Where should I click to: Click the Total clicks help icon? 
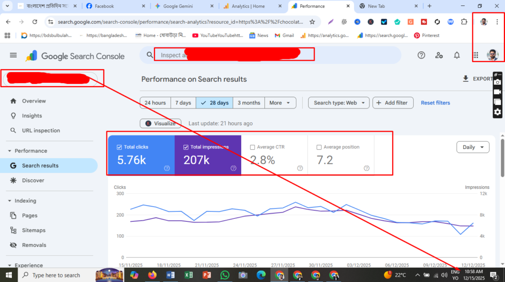(x=167, y=168)
